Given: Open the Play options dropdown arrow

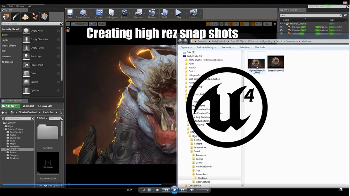Looking at the screenshot, I should (186, 14).
